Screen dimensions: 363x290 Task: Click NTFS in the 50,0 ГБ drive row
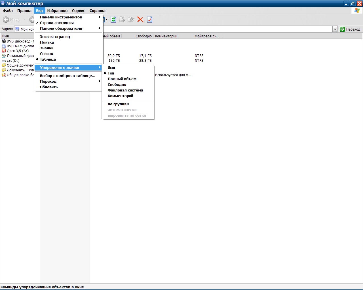199,56
